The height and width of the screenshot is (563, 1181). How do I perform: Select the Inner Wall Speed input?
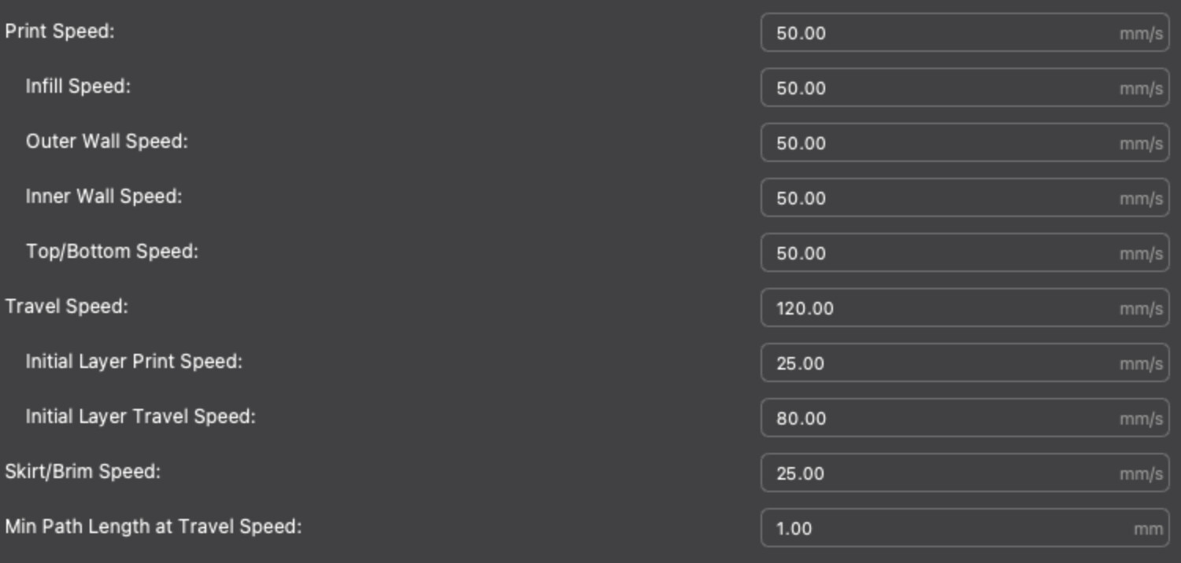tap(945, 198)
